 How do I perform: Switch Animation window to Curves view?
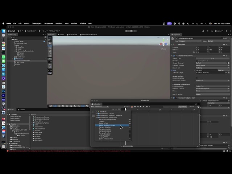(x=192, y=107)
